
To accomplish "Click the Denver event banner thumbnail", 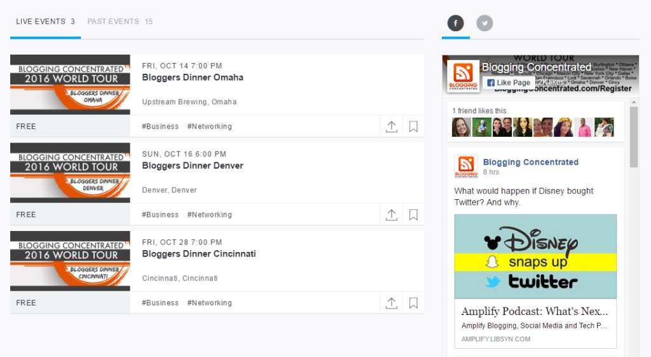I will click(x=70, y=173).
